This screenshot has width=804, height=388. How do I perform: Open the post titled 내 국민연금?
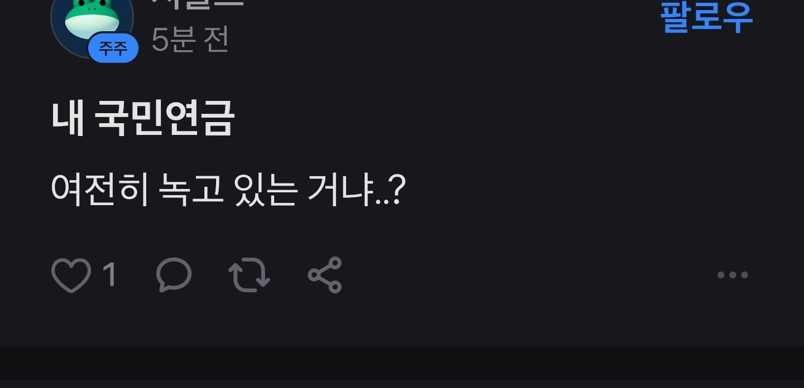[x=143, y=118]
